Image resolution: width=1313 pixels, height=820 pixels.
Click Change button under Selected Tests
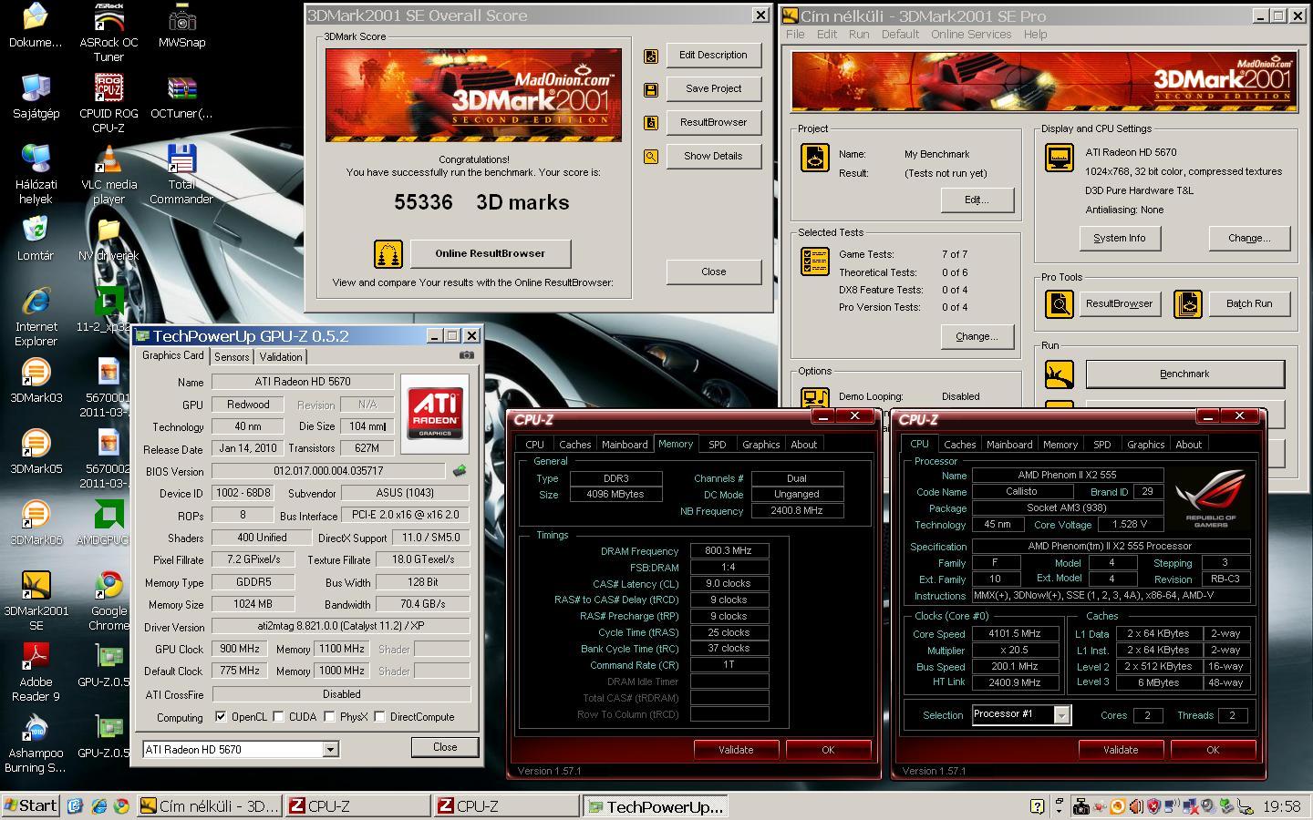tap(977, 336)
